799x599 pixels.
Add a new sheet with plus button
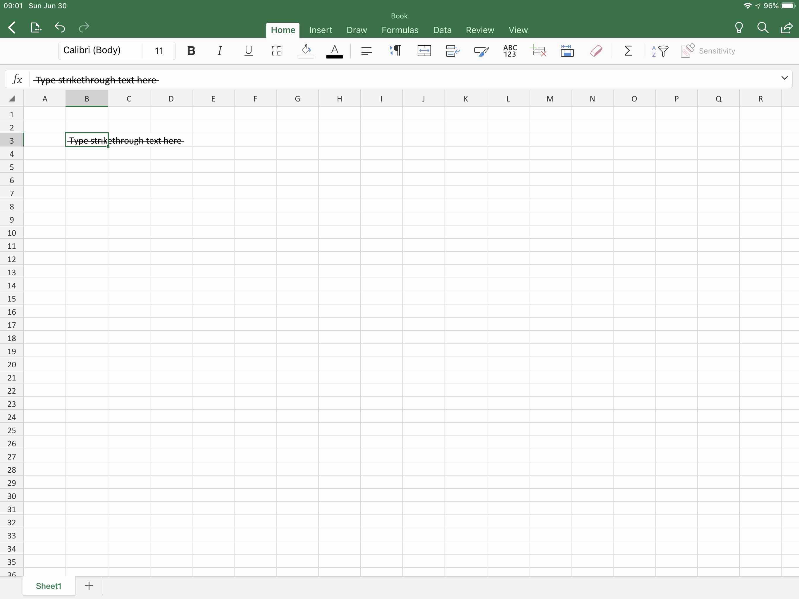tap(89, 586)
